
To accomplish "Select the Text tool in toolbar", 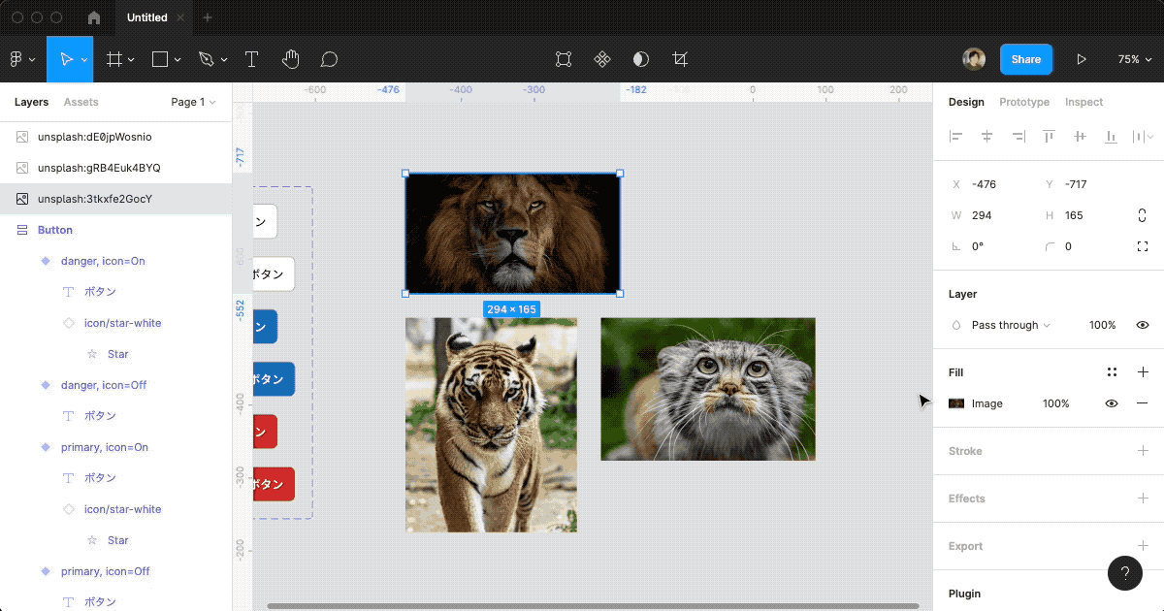I will pyautogui.click(x=251, y=59).
